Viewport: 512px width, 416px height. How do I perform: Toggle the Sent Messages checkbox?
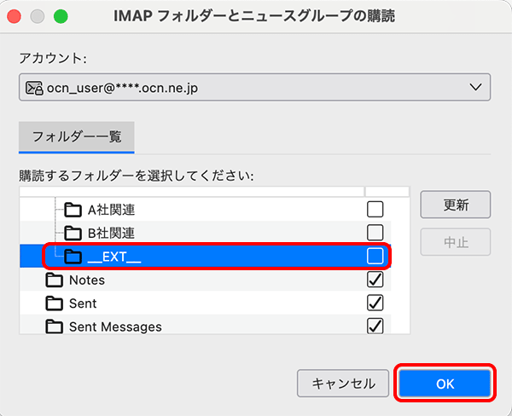coord(375,326)
